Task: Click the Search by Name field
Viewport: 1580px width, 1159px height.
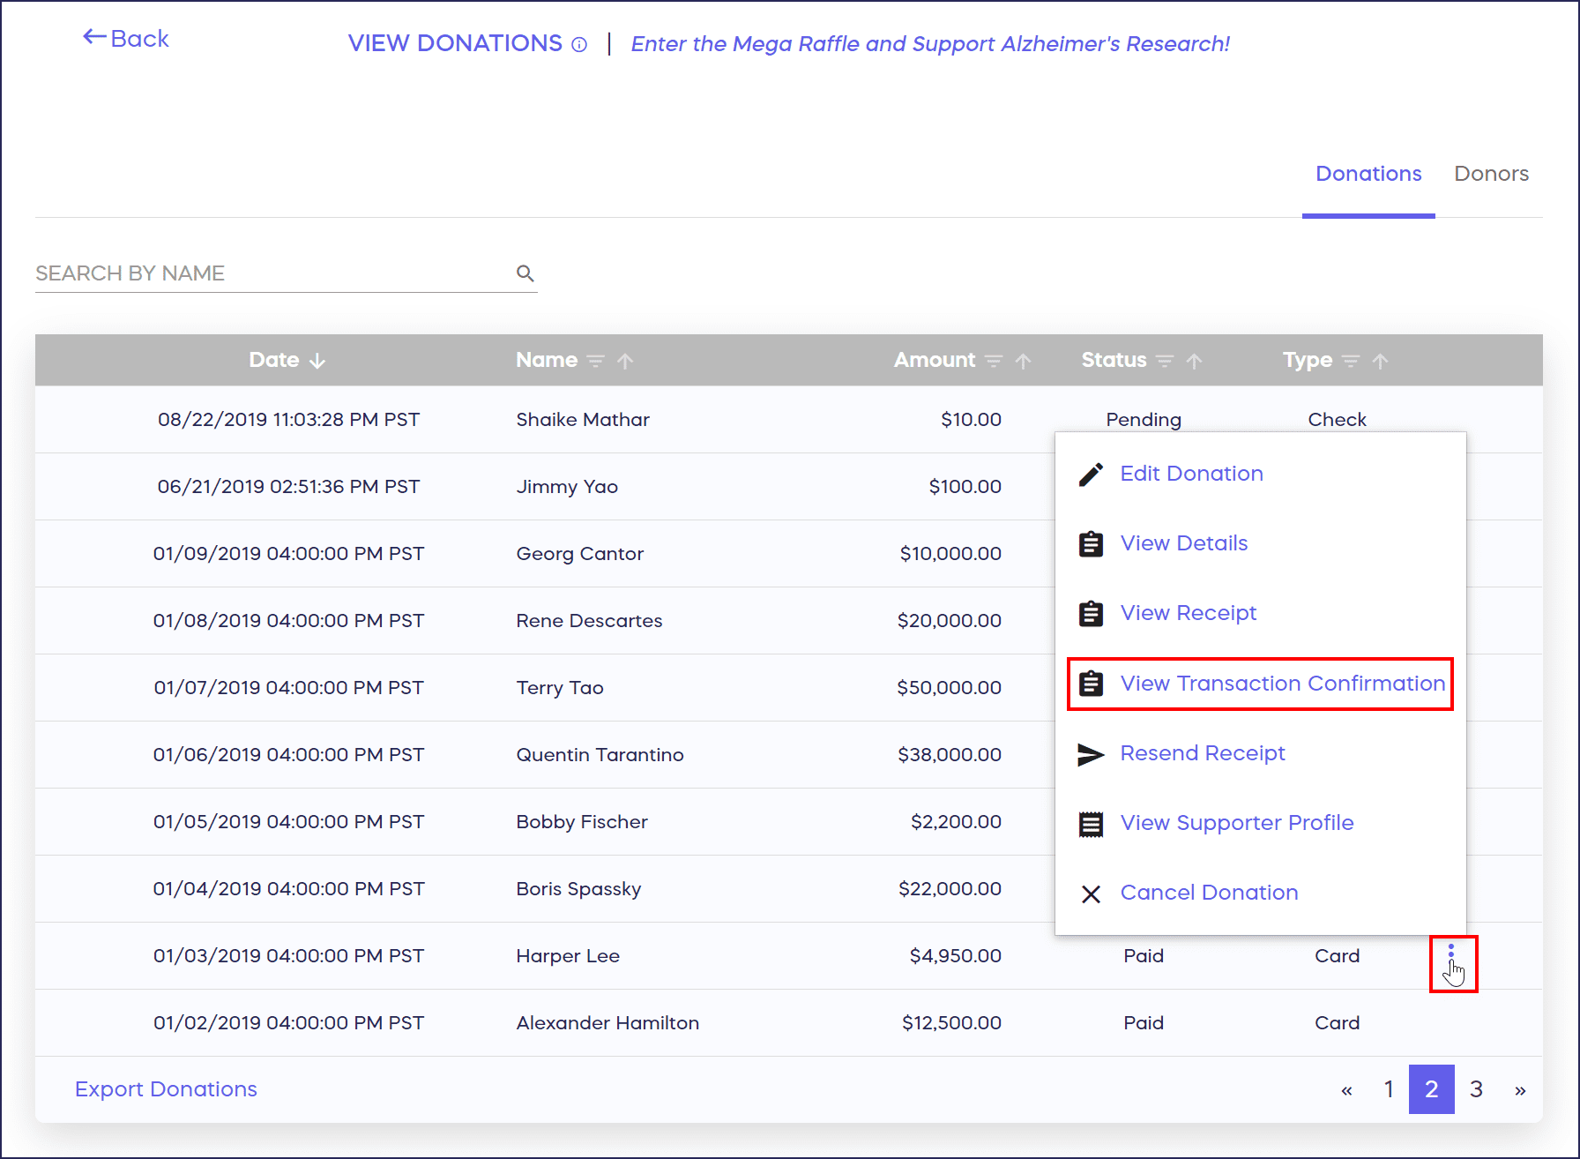Action: 265,273
